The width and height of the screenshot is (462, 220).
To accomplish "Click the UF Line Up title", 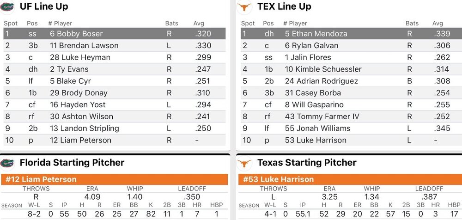I will (x=44, y=7).
